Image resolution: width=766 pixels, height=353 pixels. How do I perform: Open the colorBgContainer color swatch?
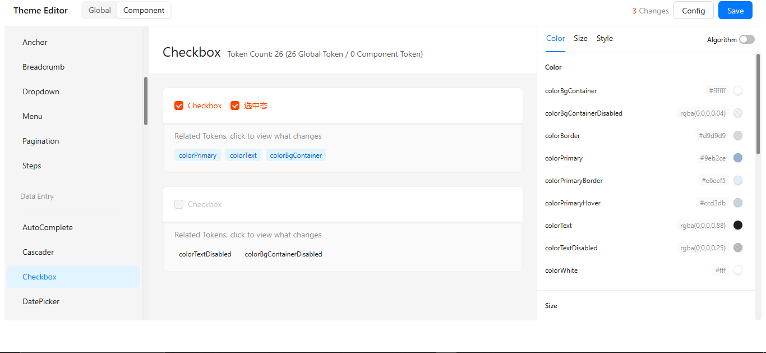pos(738,90)
